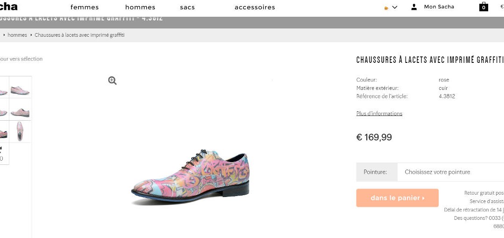Select the top-view shoe sole thumbnail
This screenshot has height=238, width=504.
tap(20, 131)
